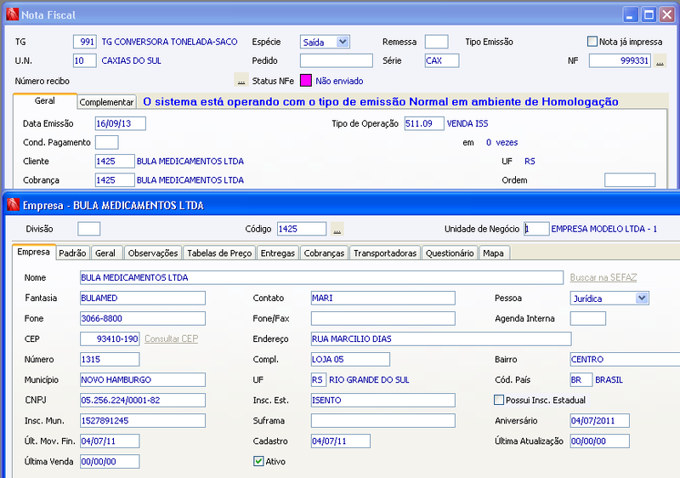Open the Tabelas de Preço tab
The image size is (680, 478).
click(219, 253)
